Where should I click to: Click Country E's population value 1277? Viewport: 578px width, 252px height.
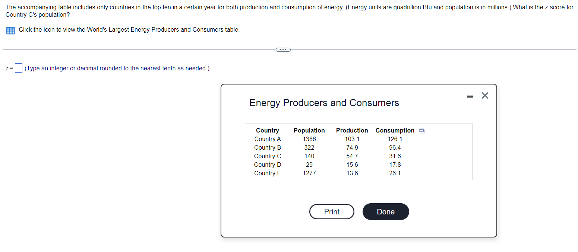click(x=309, y=173)
